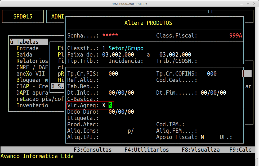Click the Tp.Cr.COFINS value 000
Screen dimensions: 259x166
[212, 74]
